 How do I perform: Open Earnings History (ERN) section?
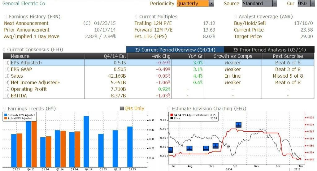35,17
